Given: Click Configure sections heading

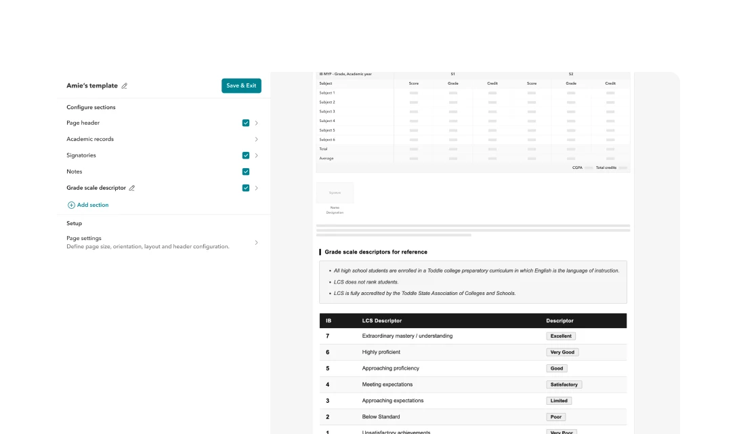Looking at the screenshot, I should [91, 107].
